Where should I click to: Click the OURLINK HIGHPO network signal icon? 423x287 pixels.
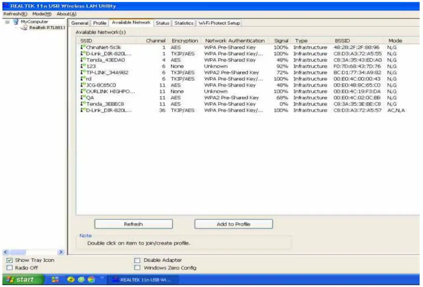[x=83, y=91]
